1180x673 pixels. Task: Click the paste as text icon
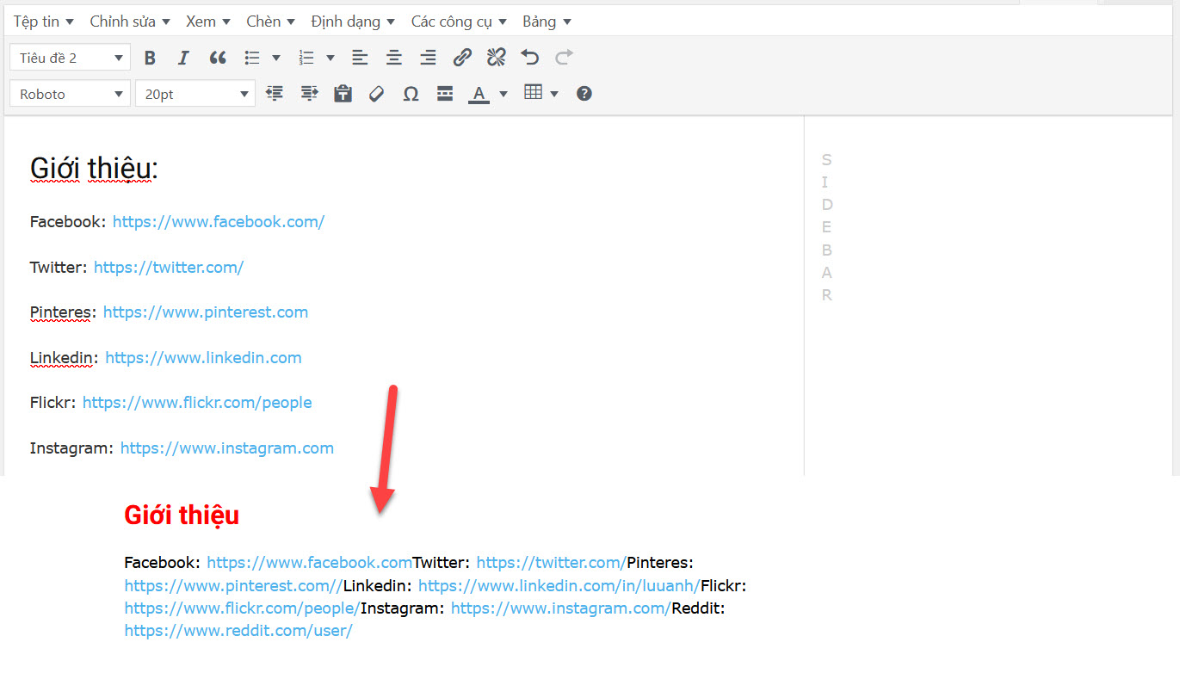(x=343, y=94)
